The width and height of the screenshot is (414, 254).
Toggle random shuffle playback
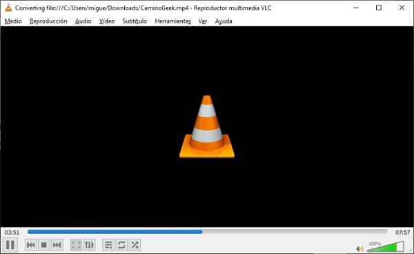pyautogui.click(x=135, y=245)
